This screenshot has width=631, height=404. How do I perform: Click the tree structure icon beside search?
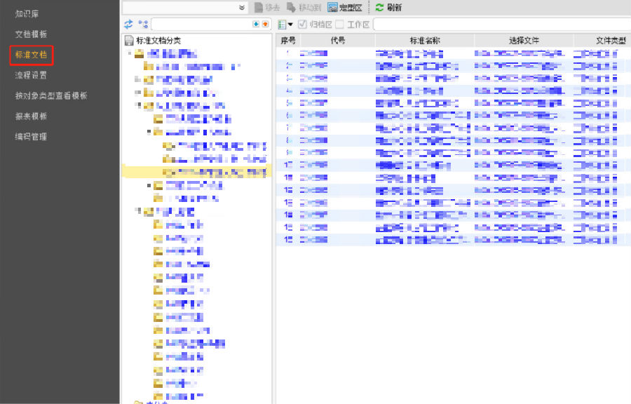[x=143, y=24]
